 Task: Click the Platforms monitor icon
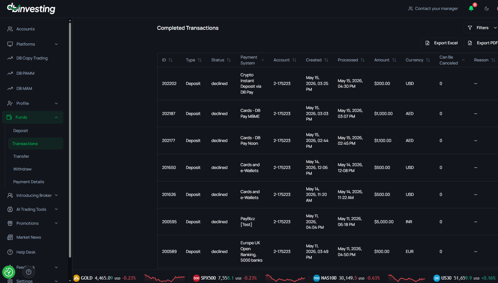tap(10, 44)
